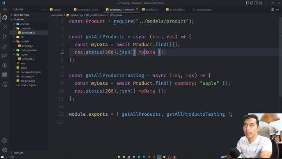Open product.js under models folder
Viewport: 282px width, 159px height.
click(27, 46)
